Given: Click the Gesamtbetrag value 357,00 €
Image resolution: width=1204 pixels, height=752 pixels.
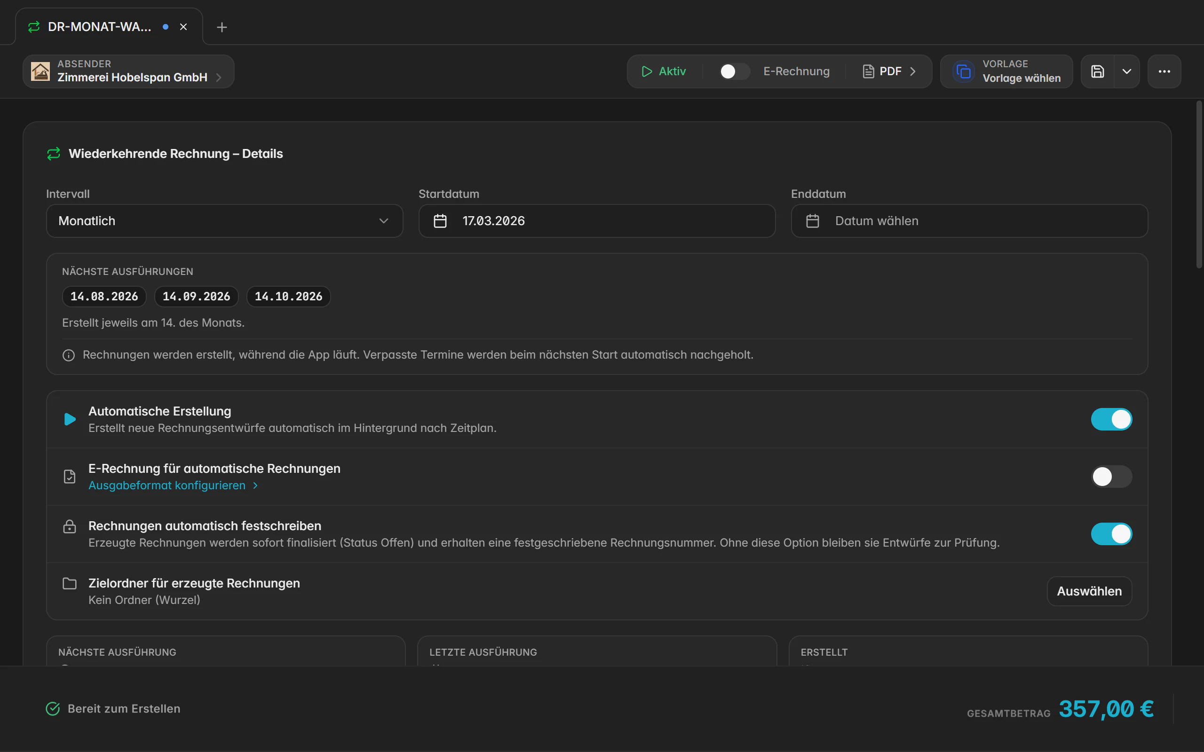Looking at the screenshot, I should 1106,709.
